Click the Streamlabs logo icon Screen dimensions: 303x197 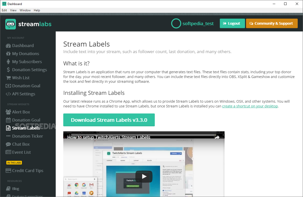[11, 24]
